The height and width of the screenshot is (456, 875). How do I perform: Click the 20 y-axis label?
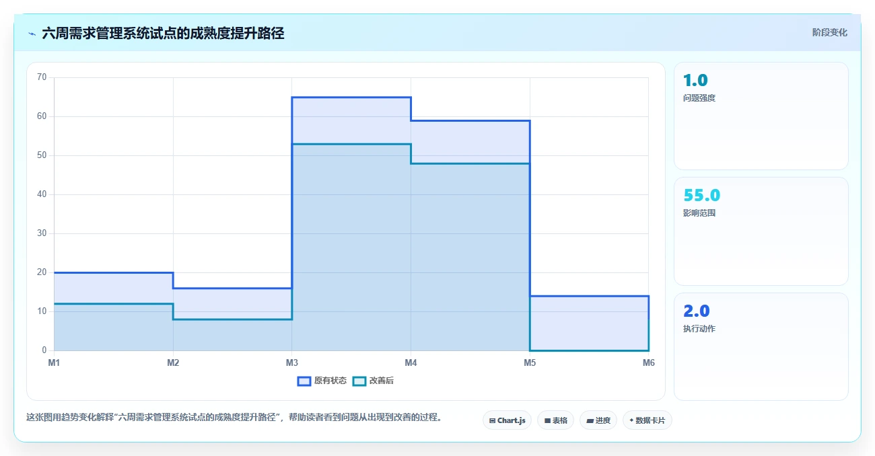tap(42, 272)
